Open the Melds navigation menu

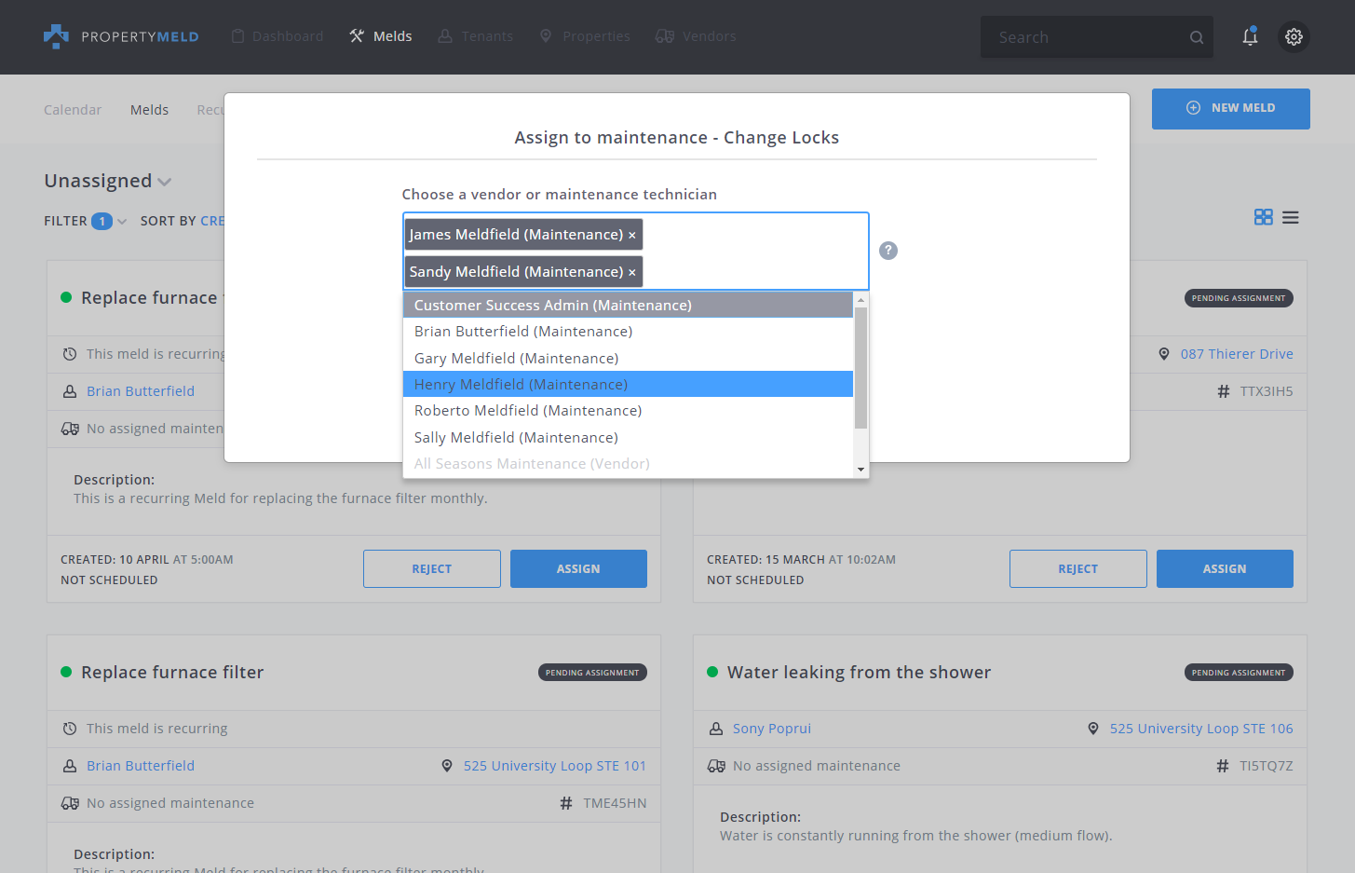[x=381, y=36]
